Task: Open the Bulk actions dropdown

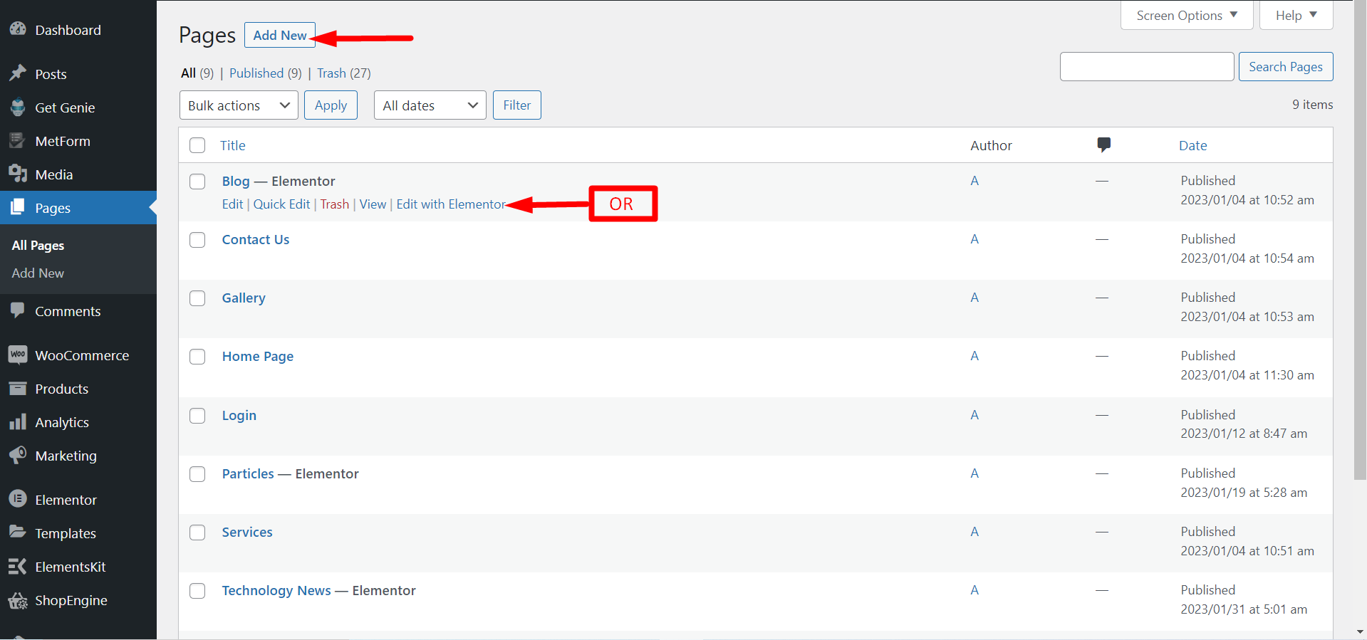Action: pos(239,105)
